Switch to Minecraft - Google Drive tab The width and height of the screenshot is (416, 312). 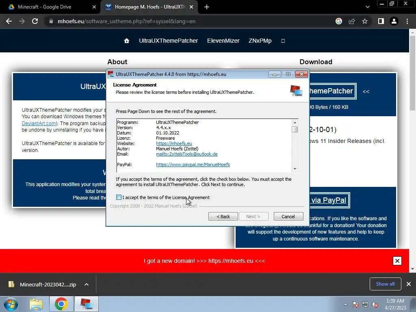(x=50, y=7)
